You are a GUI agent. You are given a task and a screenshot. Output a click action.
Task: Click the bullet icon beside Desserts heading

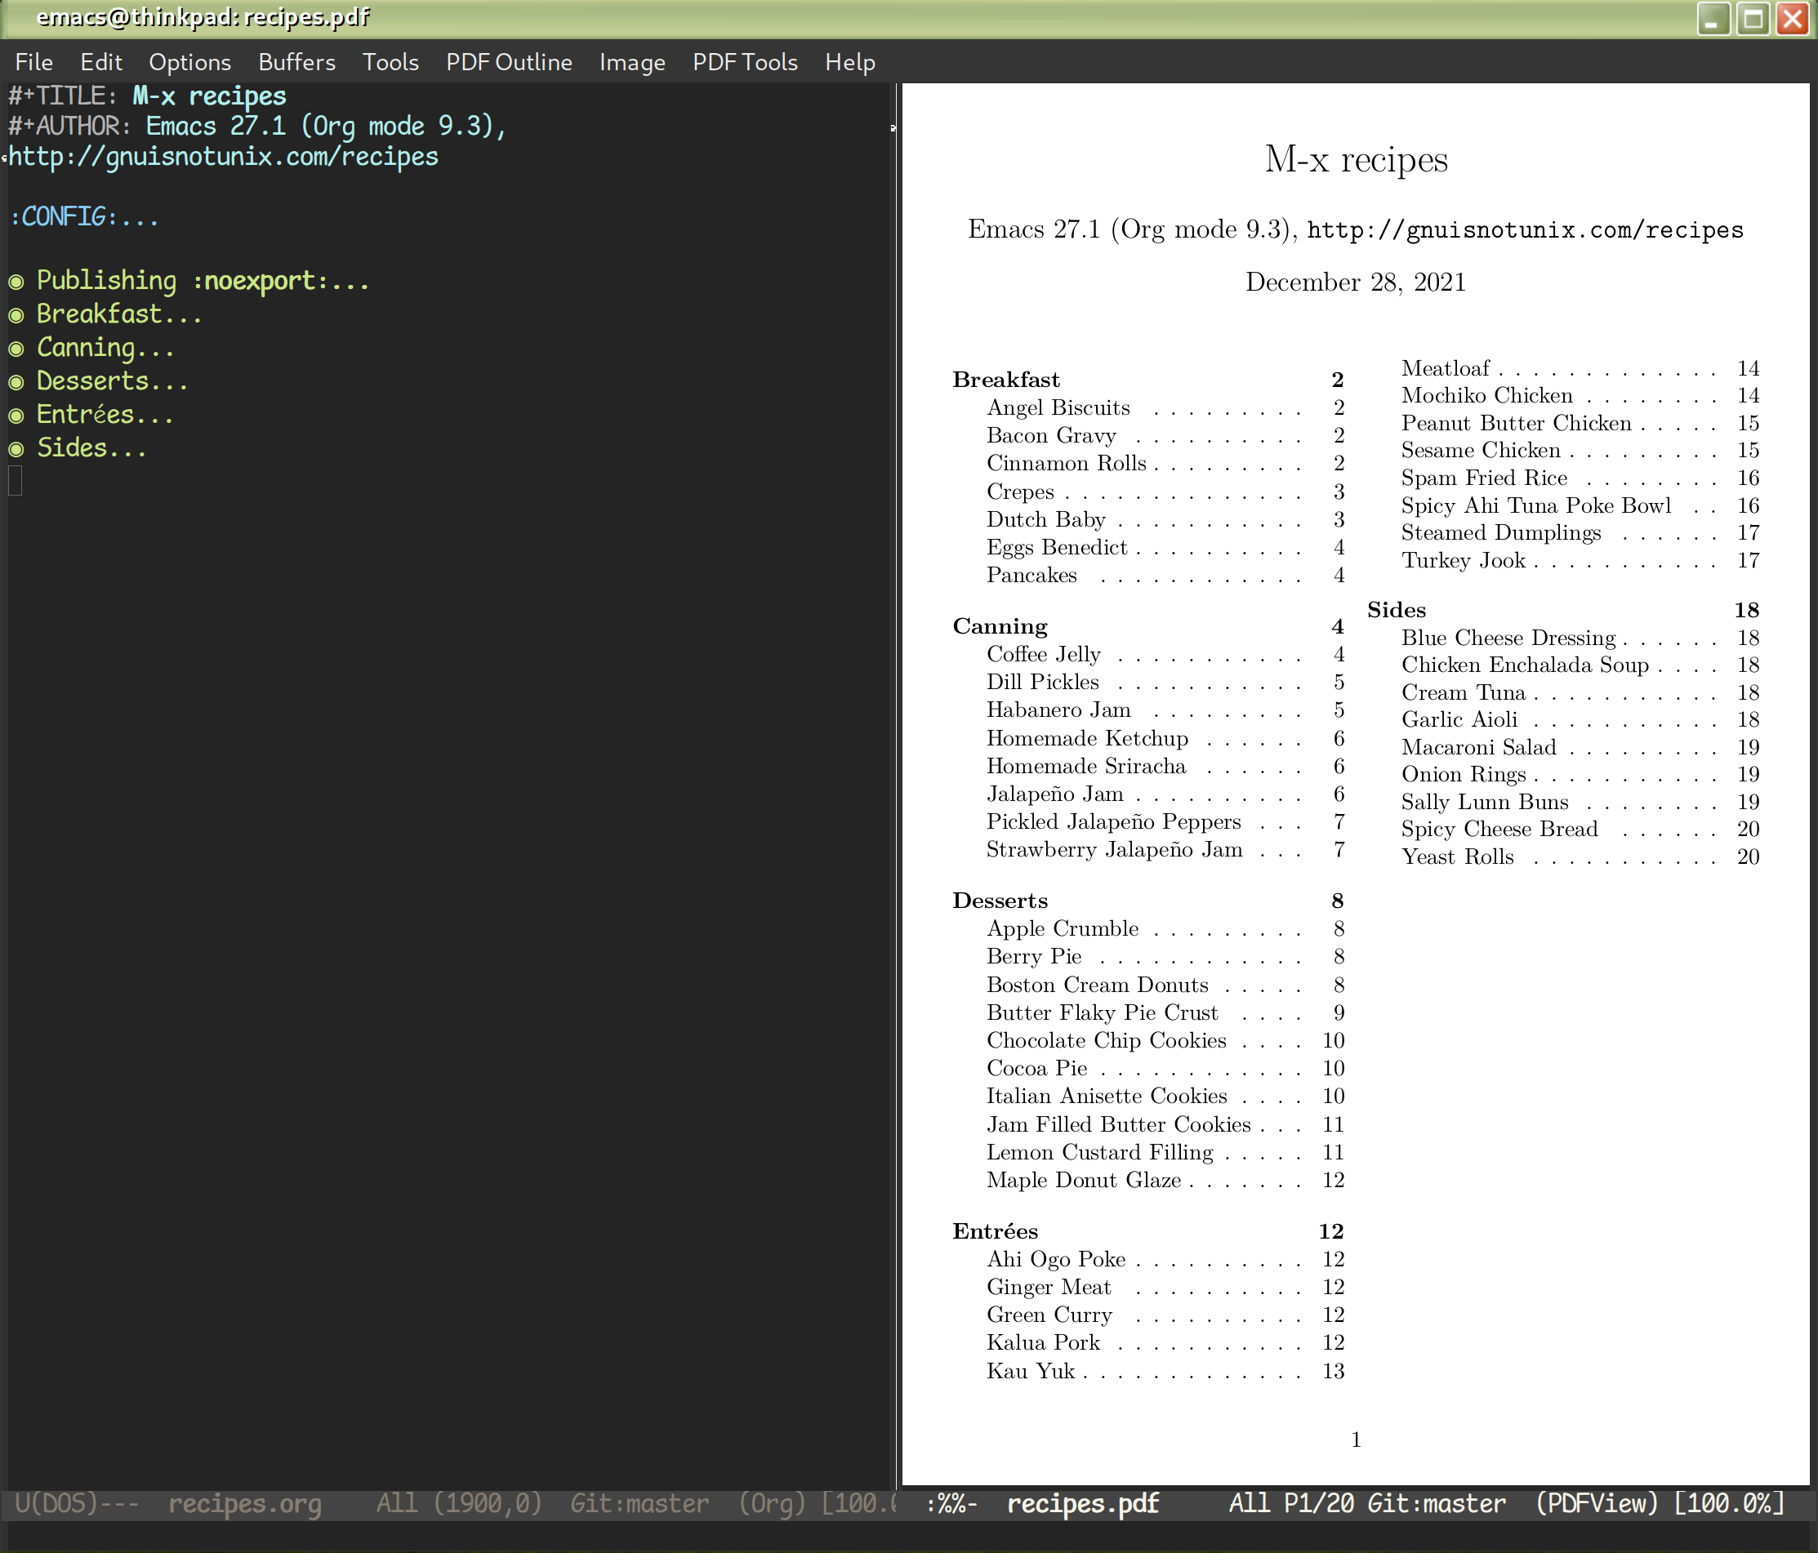(16, 381)
